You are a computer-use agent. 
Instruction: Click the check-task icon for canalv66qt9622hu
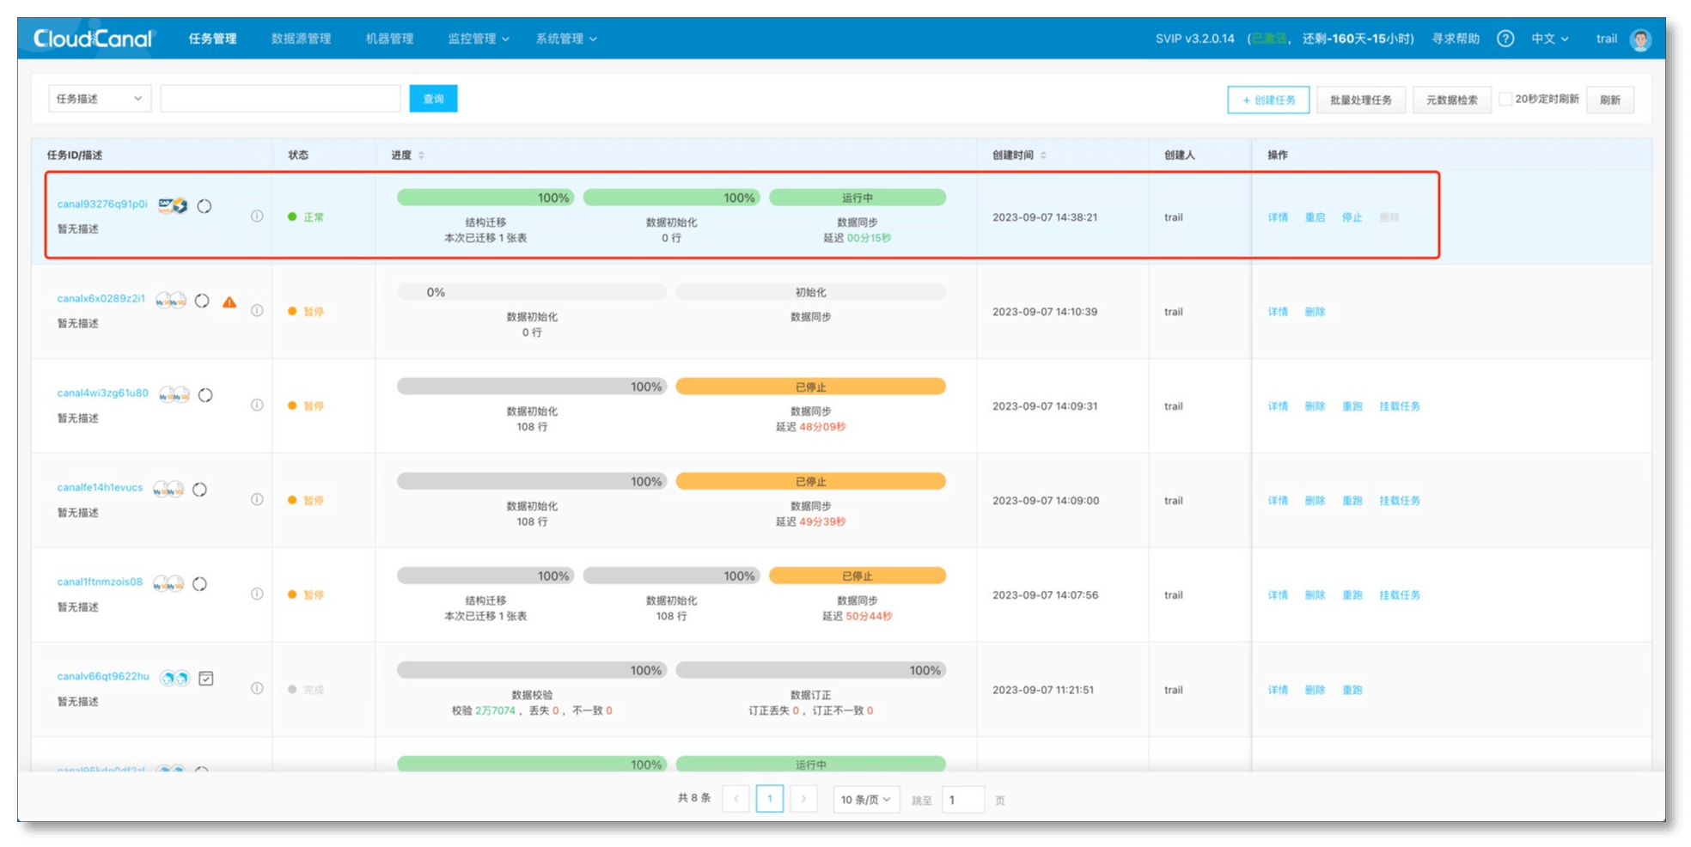206,679
